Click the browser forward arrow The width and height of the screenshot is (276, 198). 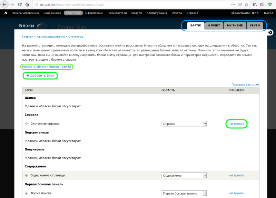12,4
